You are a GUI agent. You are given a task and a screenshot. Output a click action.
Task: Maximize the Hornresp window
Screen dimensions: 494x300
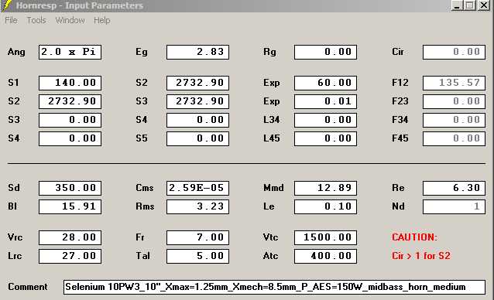470,5
